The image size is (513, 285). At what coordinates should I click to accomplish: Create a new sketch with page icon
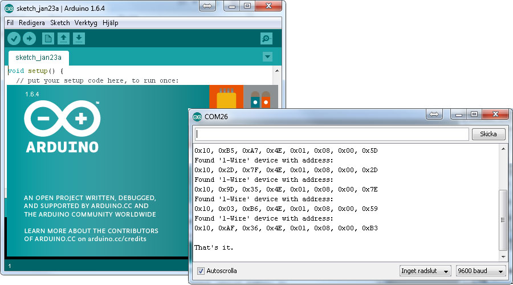coord(48,39)
